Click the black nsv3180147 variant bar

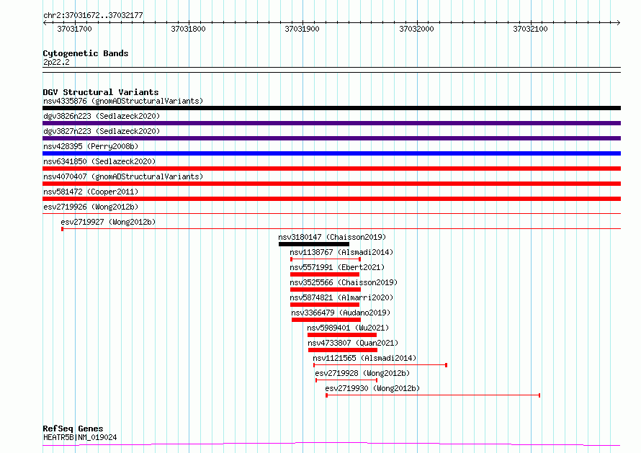(x=314, y=244)
